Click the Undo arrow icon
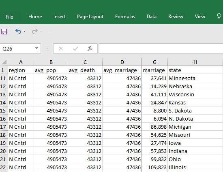This screenshot has height=172, width=223. click(x=18, y=31)
